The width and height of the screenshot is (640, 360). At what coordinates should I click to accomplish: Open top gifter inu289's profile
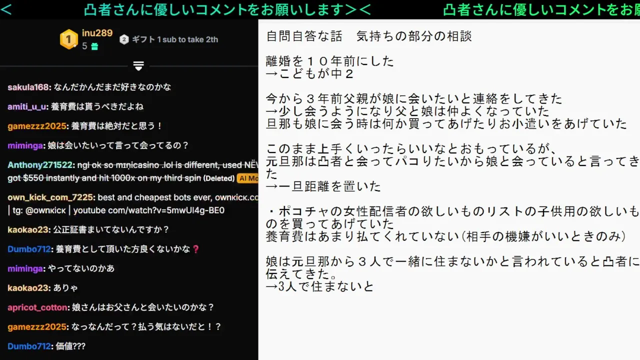pyautogui.click(x=97, y=33)
